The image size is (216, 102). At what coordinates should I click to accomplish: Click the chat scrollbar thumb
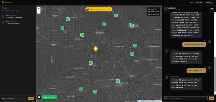(x=215, y=74)
